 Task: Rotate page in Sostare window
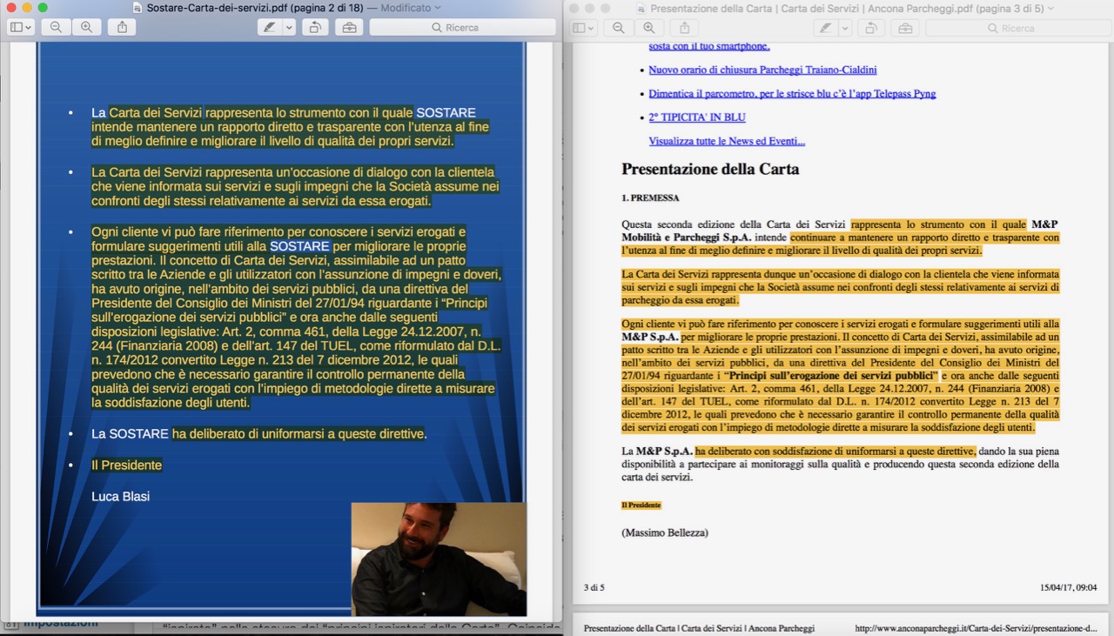315,28
